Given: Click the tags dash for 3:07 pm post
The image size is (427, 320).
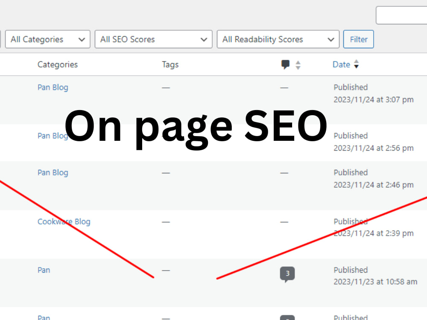Looking at the screenshot, I should [166, 87].
